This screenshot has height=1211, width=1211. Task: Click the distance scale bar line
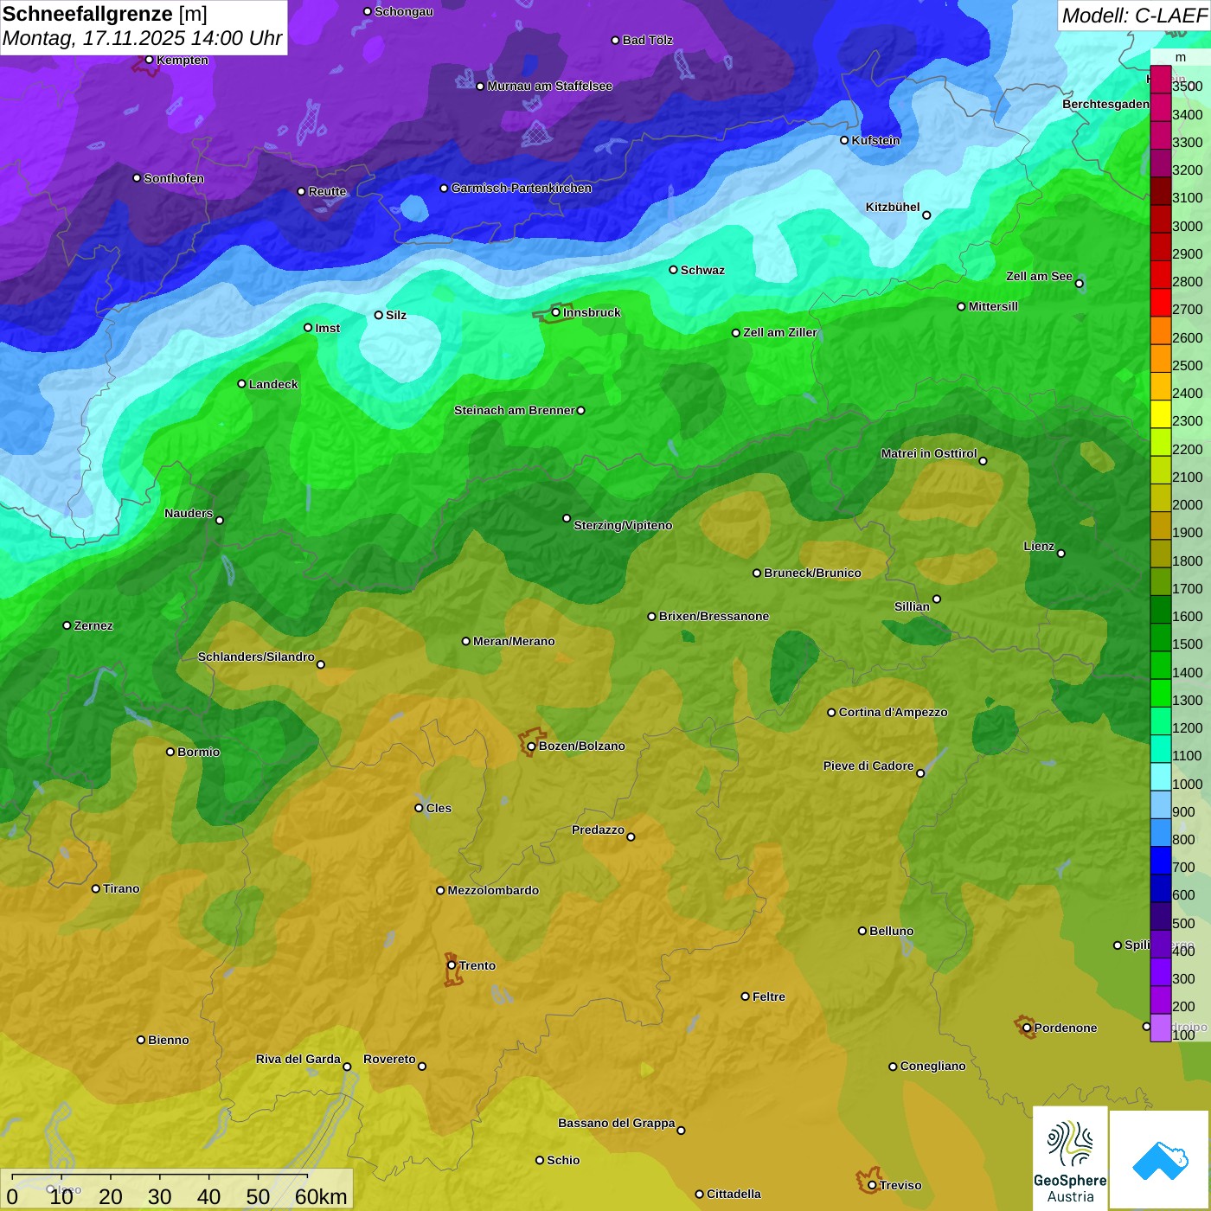pyautogui.click(x=160, y=1176)
